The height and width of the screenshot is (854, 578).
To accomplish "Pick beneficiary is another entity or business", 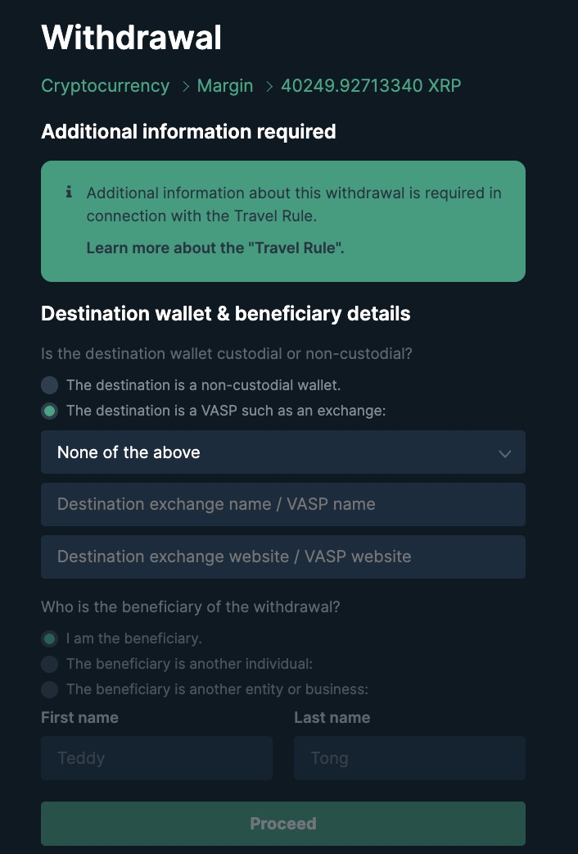I will point(50,689).
